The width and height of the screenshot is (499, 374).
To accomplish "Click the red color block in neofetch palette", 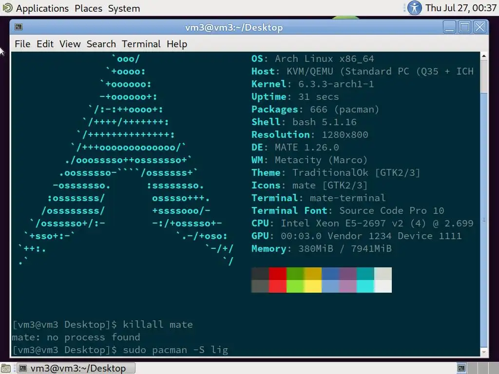I will point(277,274).
